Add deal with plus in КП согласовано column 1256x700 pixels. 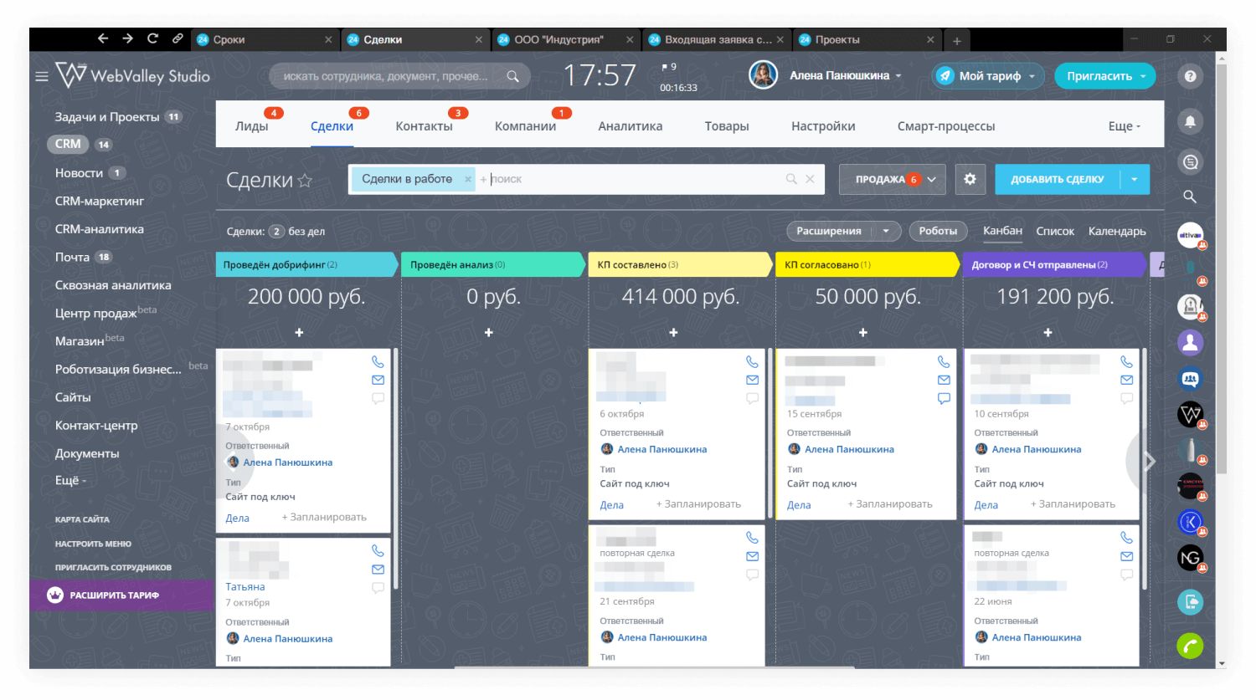[x=863, y=333]
